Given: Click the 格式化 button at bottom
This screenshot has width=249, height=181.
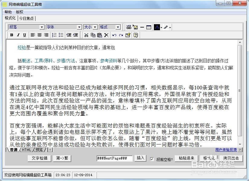Looking at the screenshot, I should pos(209,158).
